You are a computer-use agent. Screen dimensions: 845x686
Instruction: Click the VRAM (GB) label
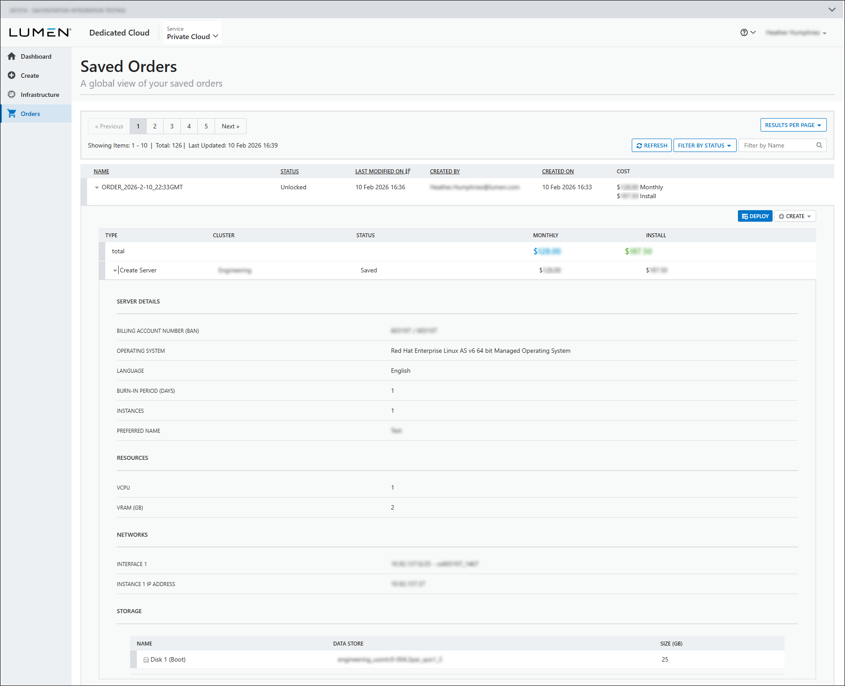pyautogui.click(x=130, y=508)
